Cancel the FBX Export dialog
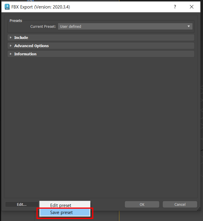 tap(180, 204)
